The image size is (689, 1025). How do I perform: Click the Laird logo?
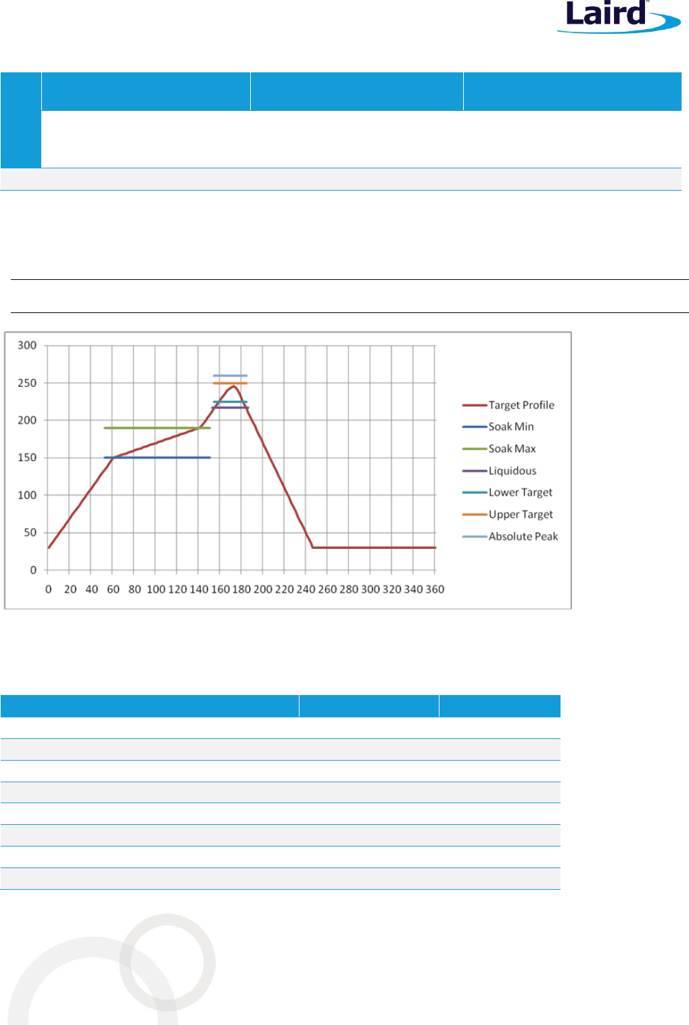point(619,17)
